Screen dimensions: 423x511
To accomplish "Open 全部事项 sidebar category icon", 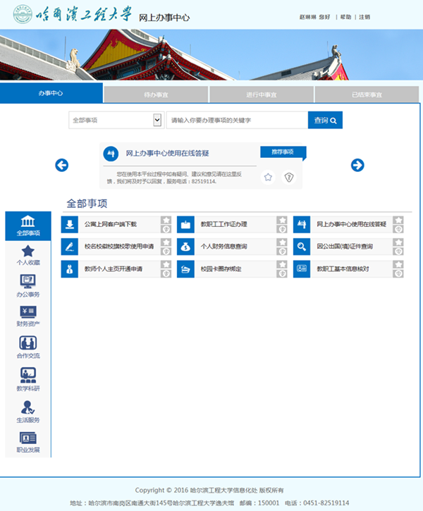I will 28,221.
